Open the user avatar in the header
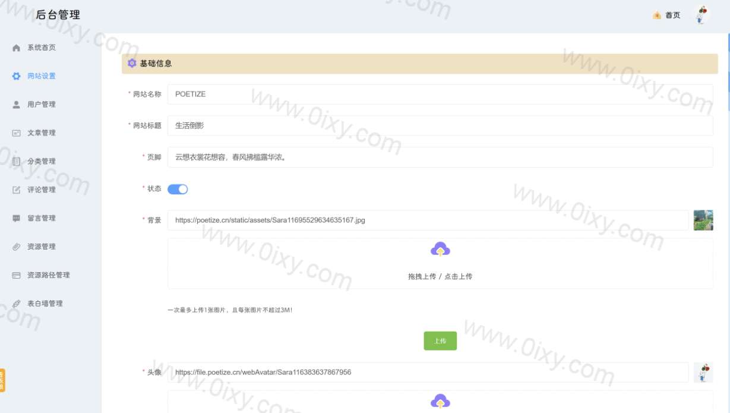The image size is (730, 413). pos(703,15)
